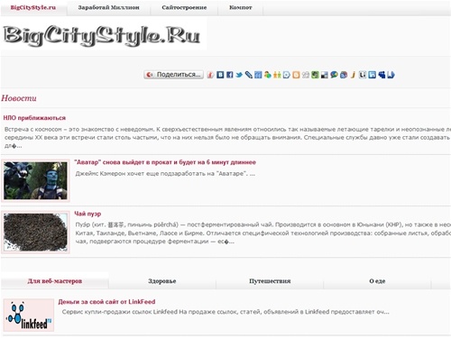Open the Компот tab
The height and width of the screenshot is (338, 451).
click(x=241, y=8)
